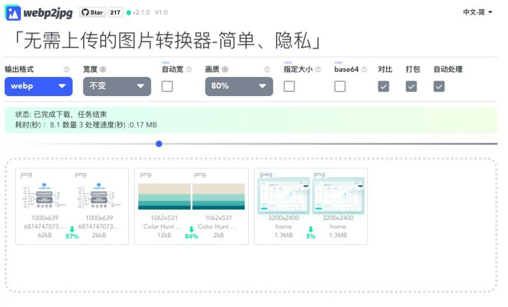This screenshot has width=508, height=307.
Task: Enable the 自动宽 checkbox
Action: 167,86
